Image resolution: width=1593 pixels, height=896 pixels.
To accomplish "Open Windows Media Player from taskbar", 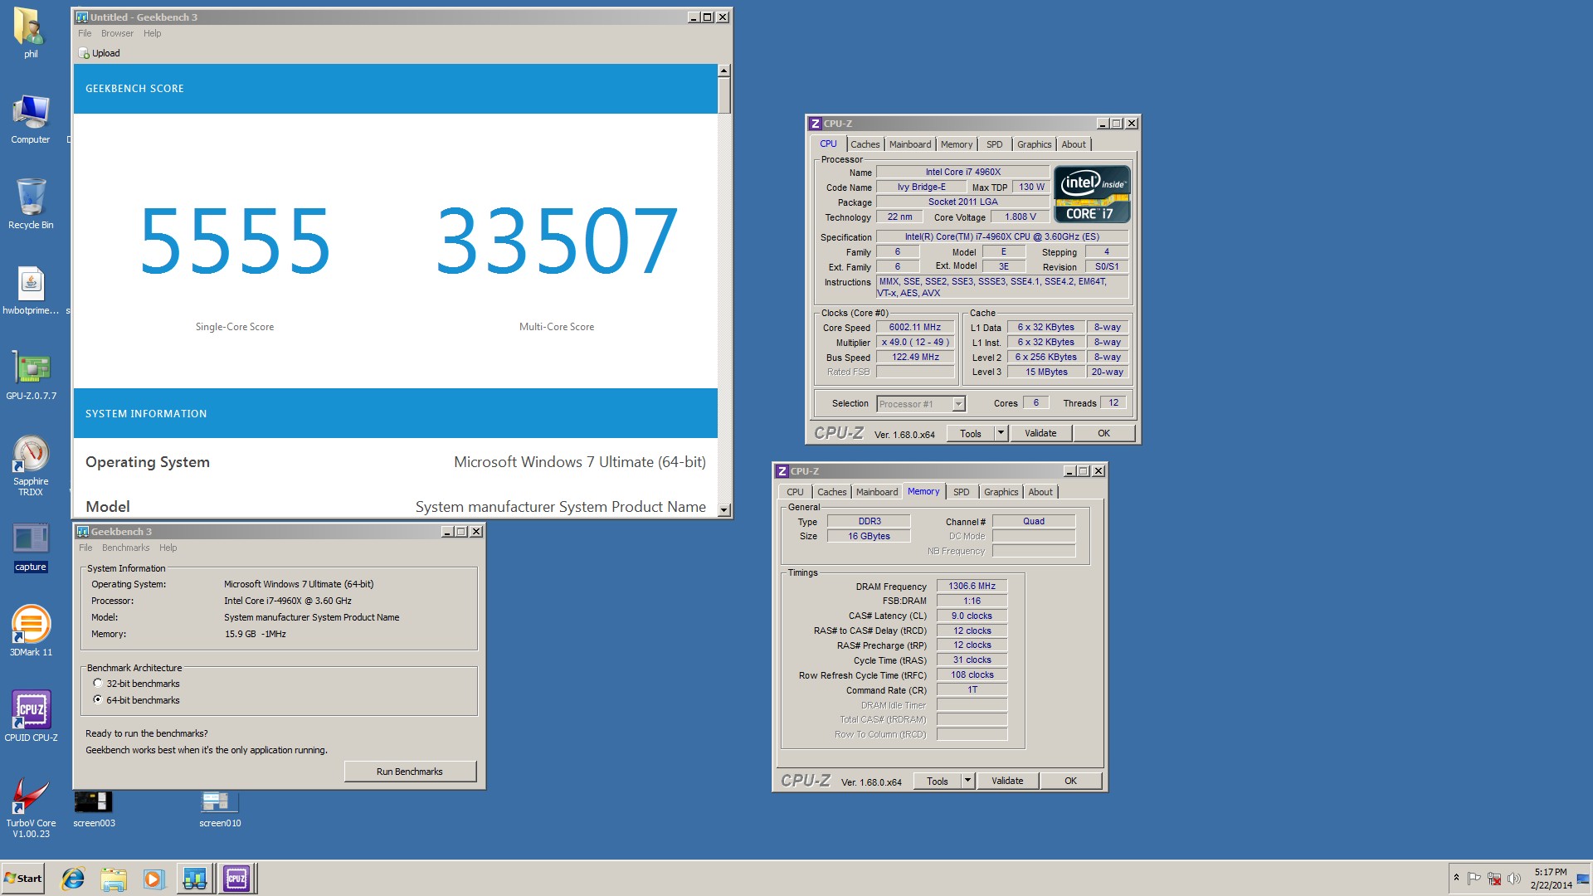I will pos(153,879).
